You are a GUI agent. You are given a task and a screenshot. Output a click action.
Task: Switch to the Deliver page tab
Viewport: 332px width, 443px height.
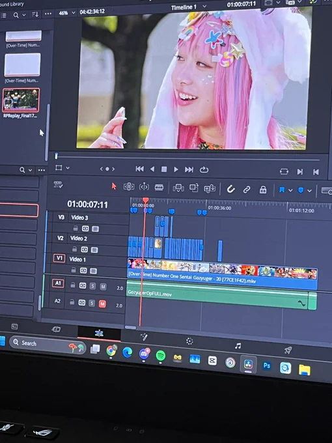point(288,350)
